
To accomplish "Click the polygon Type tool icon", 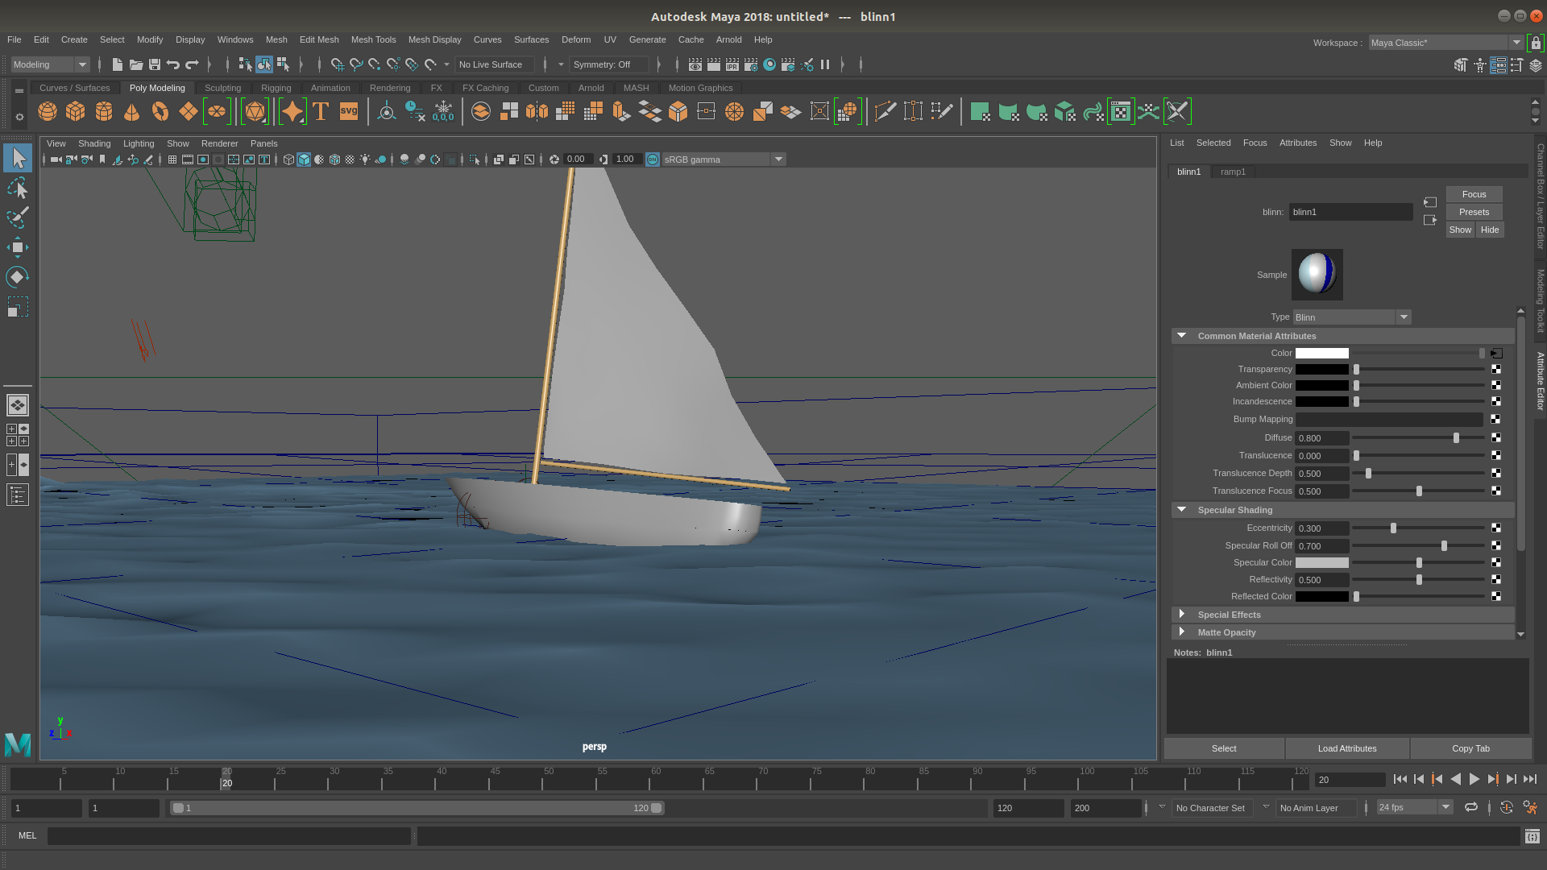I will coord(321,111).
